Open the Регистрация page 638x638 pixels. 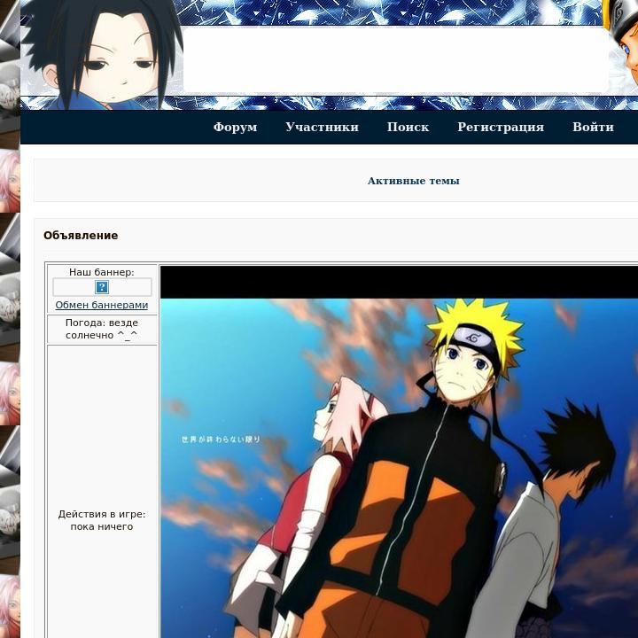pos(501,127)
